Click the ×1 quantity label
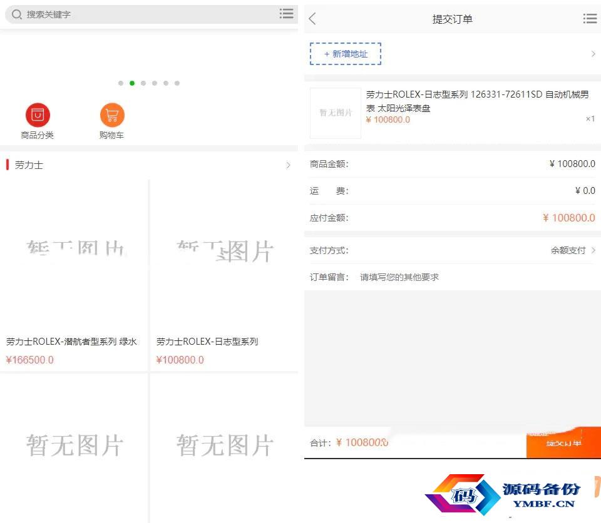601x523 pixels. coord(590,119)
